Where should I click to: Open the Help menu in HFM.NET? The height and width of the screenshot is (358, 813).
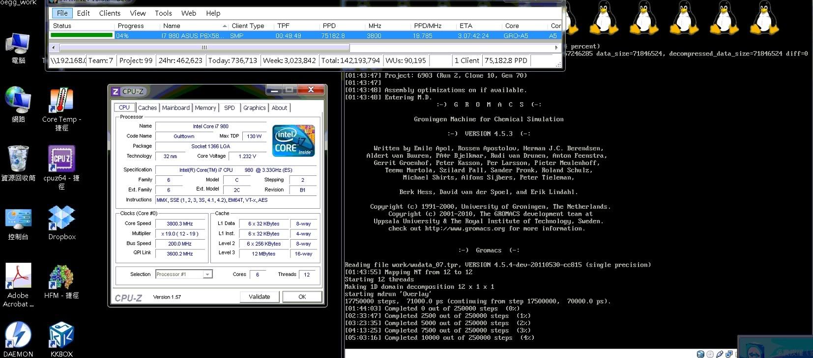click(x=213, y=13)
